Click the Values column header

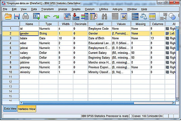[121, 24]
